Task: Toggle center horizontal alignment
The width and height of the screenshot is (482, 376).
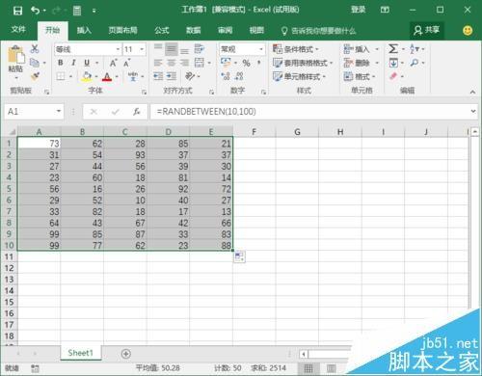Action: (x=172, y=63)
